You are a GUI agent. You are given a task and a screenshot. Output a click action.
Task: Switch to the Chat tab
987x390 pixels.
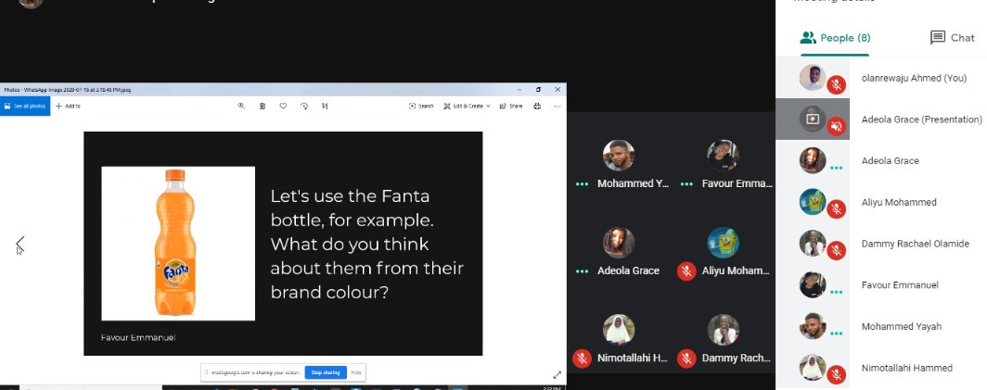[953, 38]
